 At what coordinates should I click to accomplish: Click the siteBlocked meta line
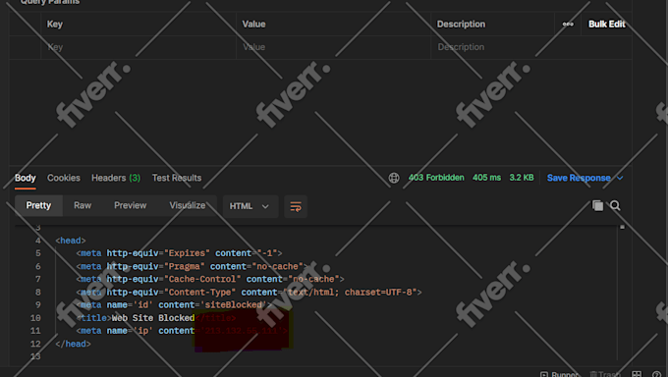174,305
